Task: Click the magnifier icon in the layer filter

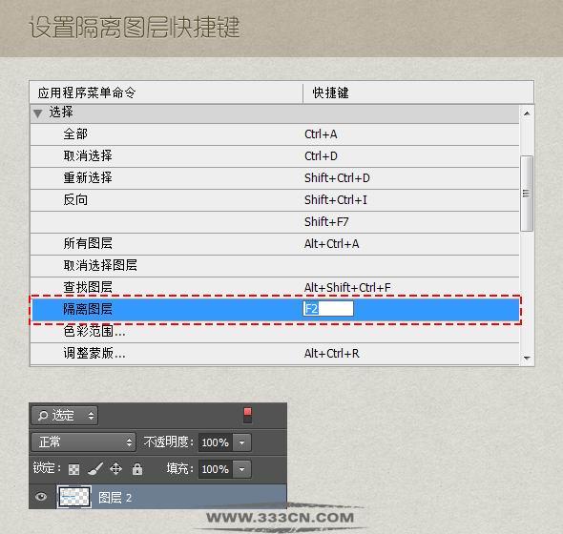Action: (x=43, y=416)
